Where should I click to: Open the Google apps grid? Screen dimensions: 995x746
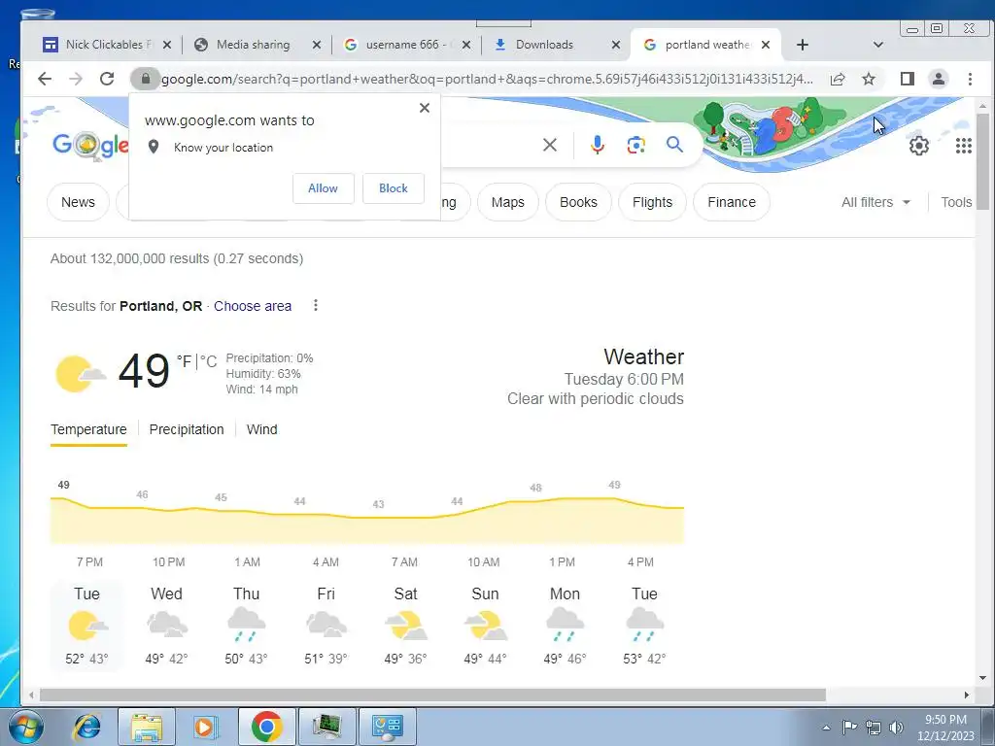(x=963, y=146)
